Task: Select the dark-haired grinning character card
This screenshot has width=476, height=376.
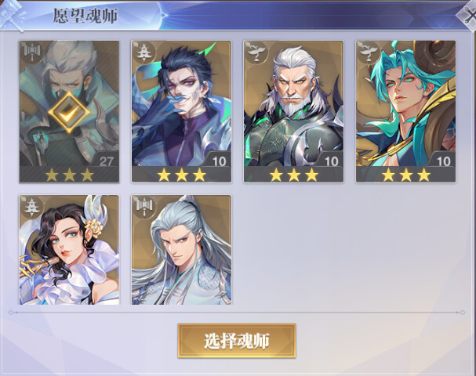Action: pos(181,111)
